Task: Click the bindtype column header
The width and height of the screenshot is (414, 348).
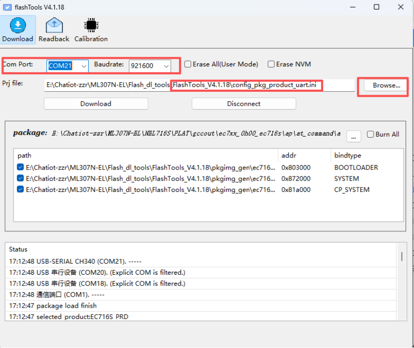Action: pos(367,156)
